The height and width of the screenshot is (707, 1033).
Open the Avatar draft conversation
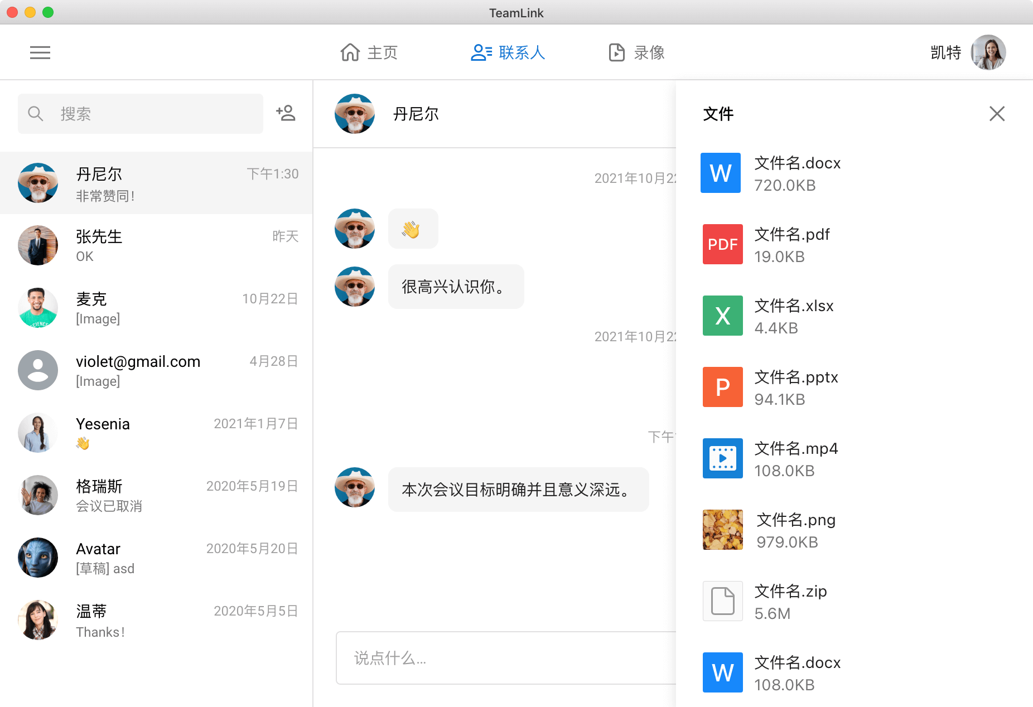(x=156, y=558)
